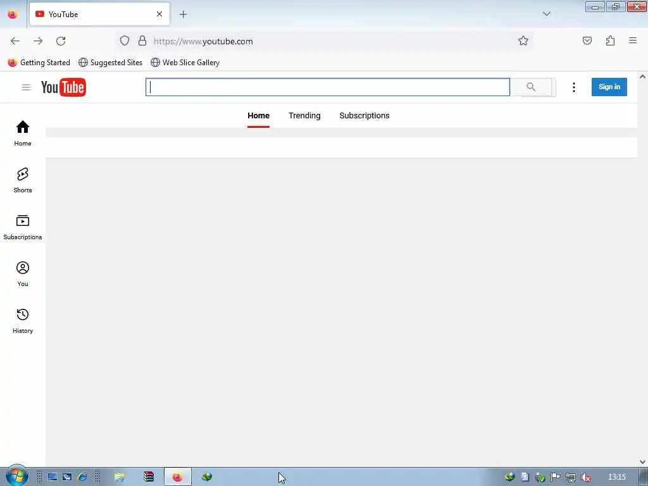The width and height of the screenshot is (648, 486).
Task: Click the taskbar clock showing 13:15
Action: (616, 477)
